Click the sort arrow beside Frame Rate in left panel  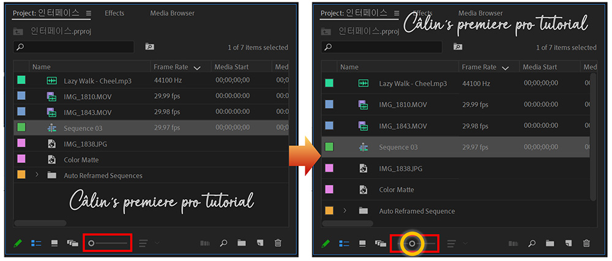197,68
